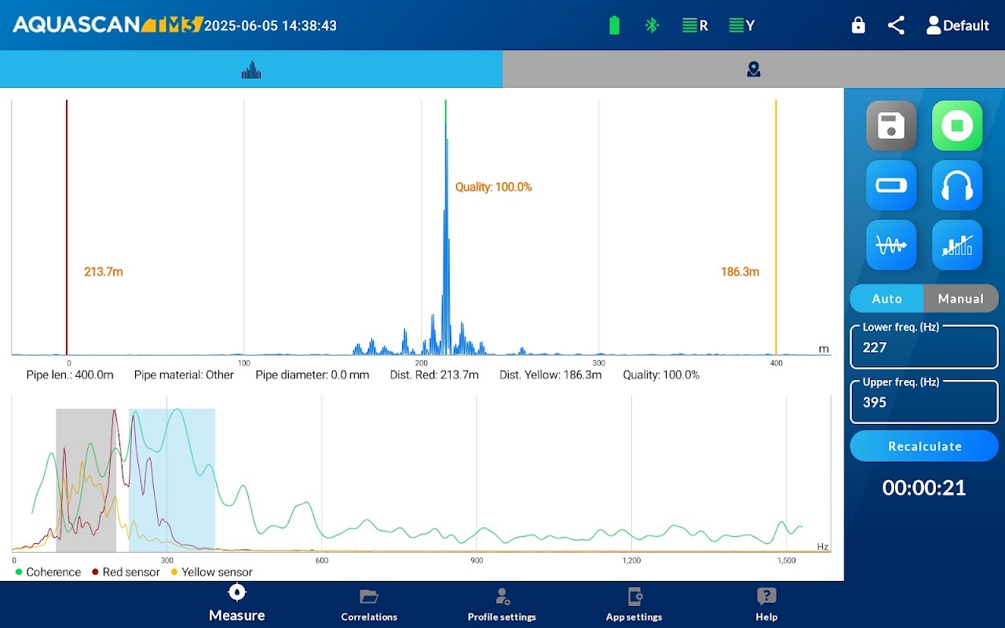Open the waveform signal filter icon
The height and width of the screenshot is (628, 1005).
coord(891,245)
